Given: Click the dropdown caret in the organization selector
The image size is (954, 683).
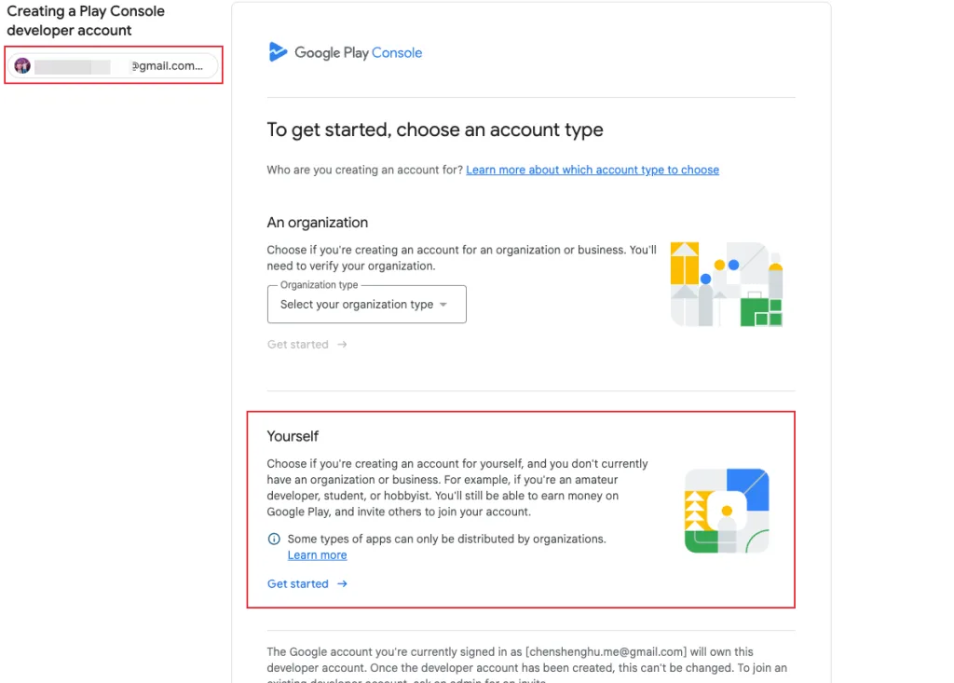Looking at the screenshot, I should tap(443, 305).
